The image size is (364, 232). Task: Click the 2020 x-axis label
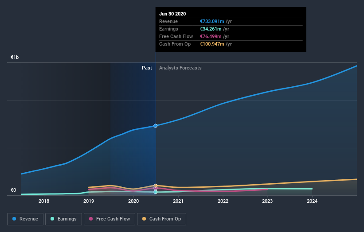tap(133, 201)
